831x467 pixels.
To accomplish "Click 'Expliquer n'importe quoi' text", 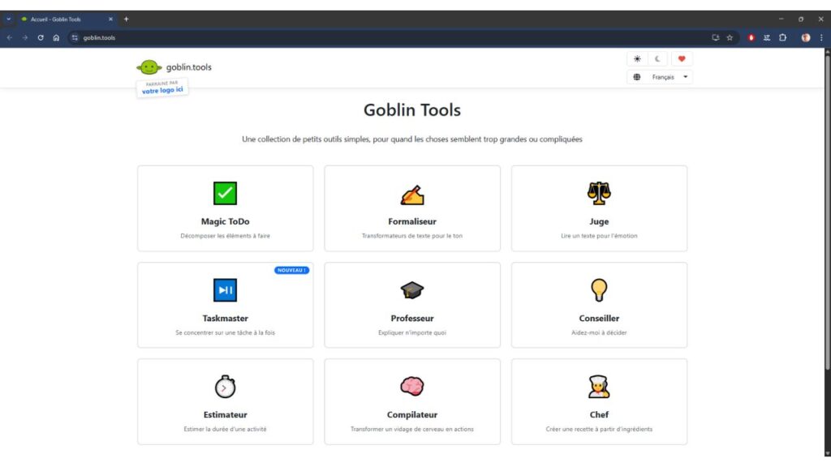I will tap(411, 332).
